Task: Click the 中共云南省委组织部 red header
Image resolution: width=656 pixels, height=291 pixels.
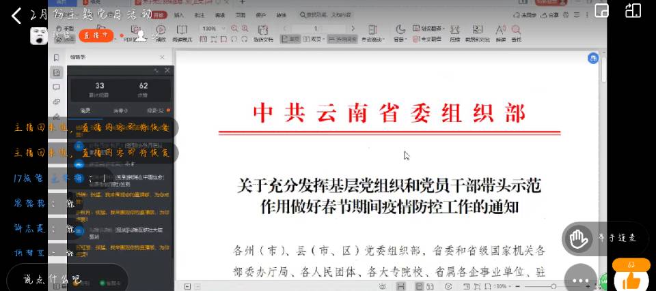Action: coord(389,113)
